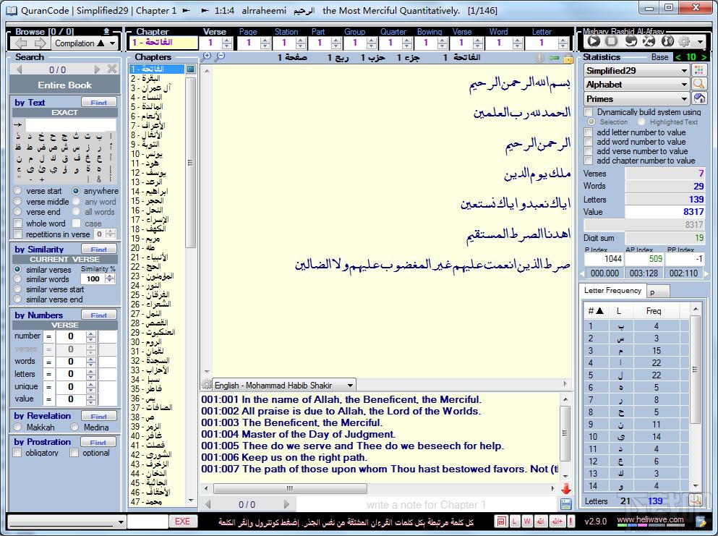
Task: Click the EXE button
Action: click(182, 522)
